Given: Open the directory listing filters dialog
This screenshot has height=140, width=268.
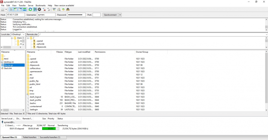Looking at the screenshot, I should click(54, 9).
